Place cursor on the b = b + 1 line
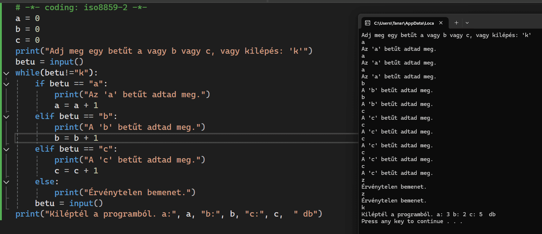Screen dimensions: 542x234 pyautogui.click(x=76, y=138)
